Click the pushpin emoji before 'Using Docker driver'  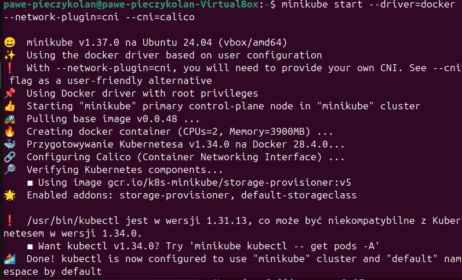pos(9,93)
